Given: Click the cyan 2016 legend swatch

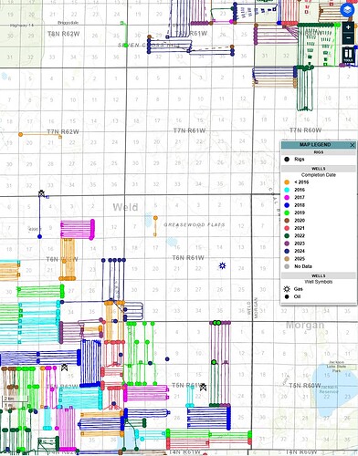Looking at the screenshot, I should pos(287,190).
